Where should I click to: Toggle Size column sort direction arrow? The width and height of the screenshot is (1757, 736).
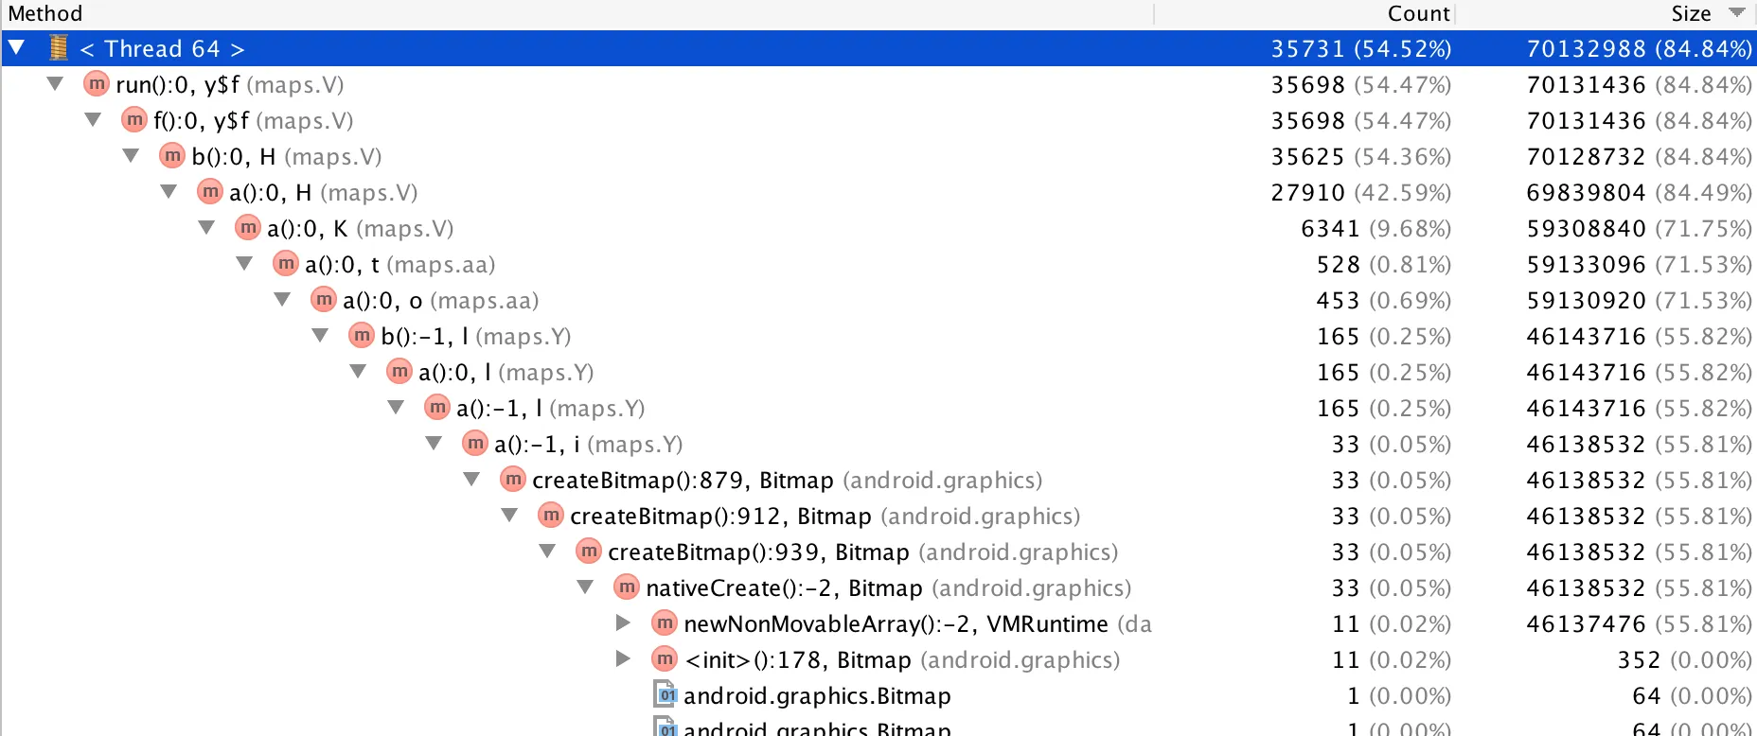tap(1736, 12)
